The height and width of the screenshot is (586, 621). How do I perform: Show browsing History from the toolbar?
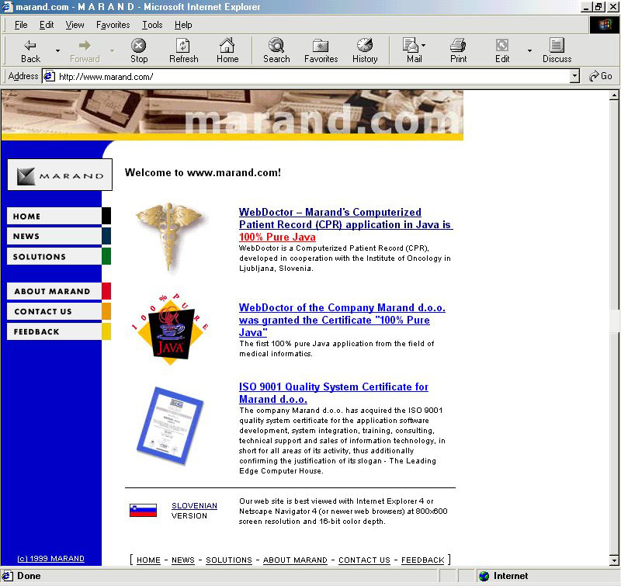(365, 50)
